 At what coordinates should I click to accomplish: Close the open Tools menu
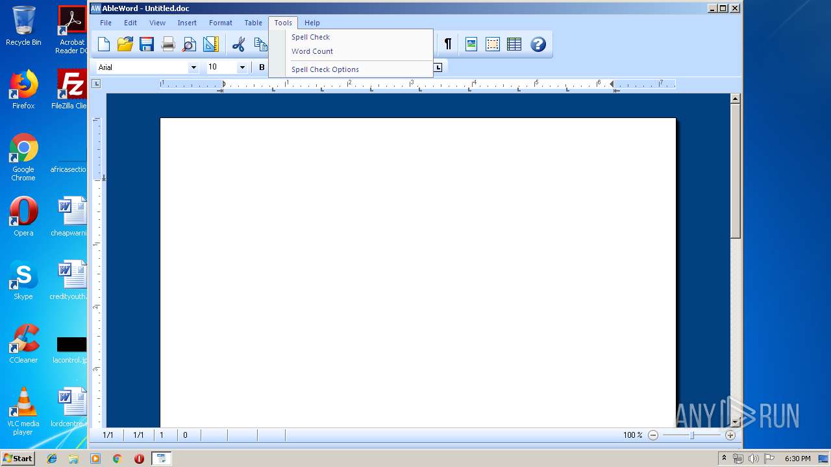coord(283,23)
